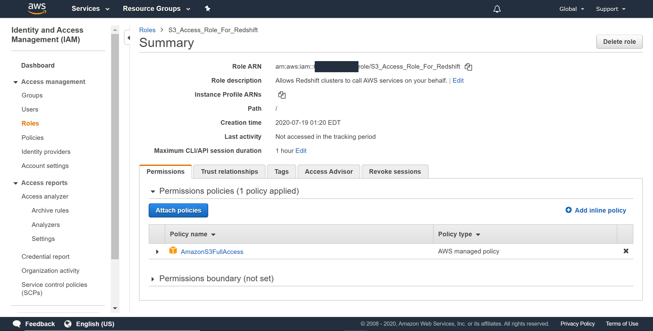
Task: Open Analyzers page
Action: [46, 225]
